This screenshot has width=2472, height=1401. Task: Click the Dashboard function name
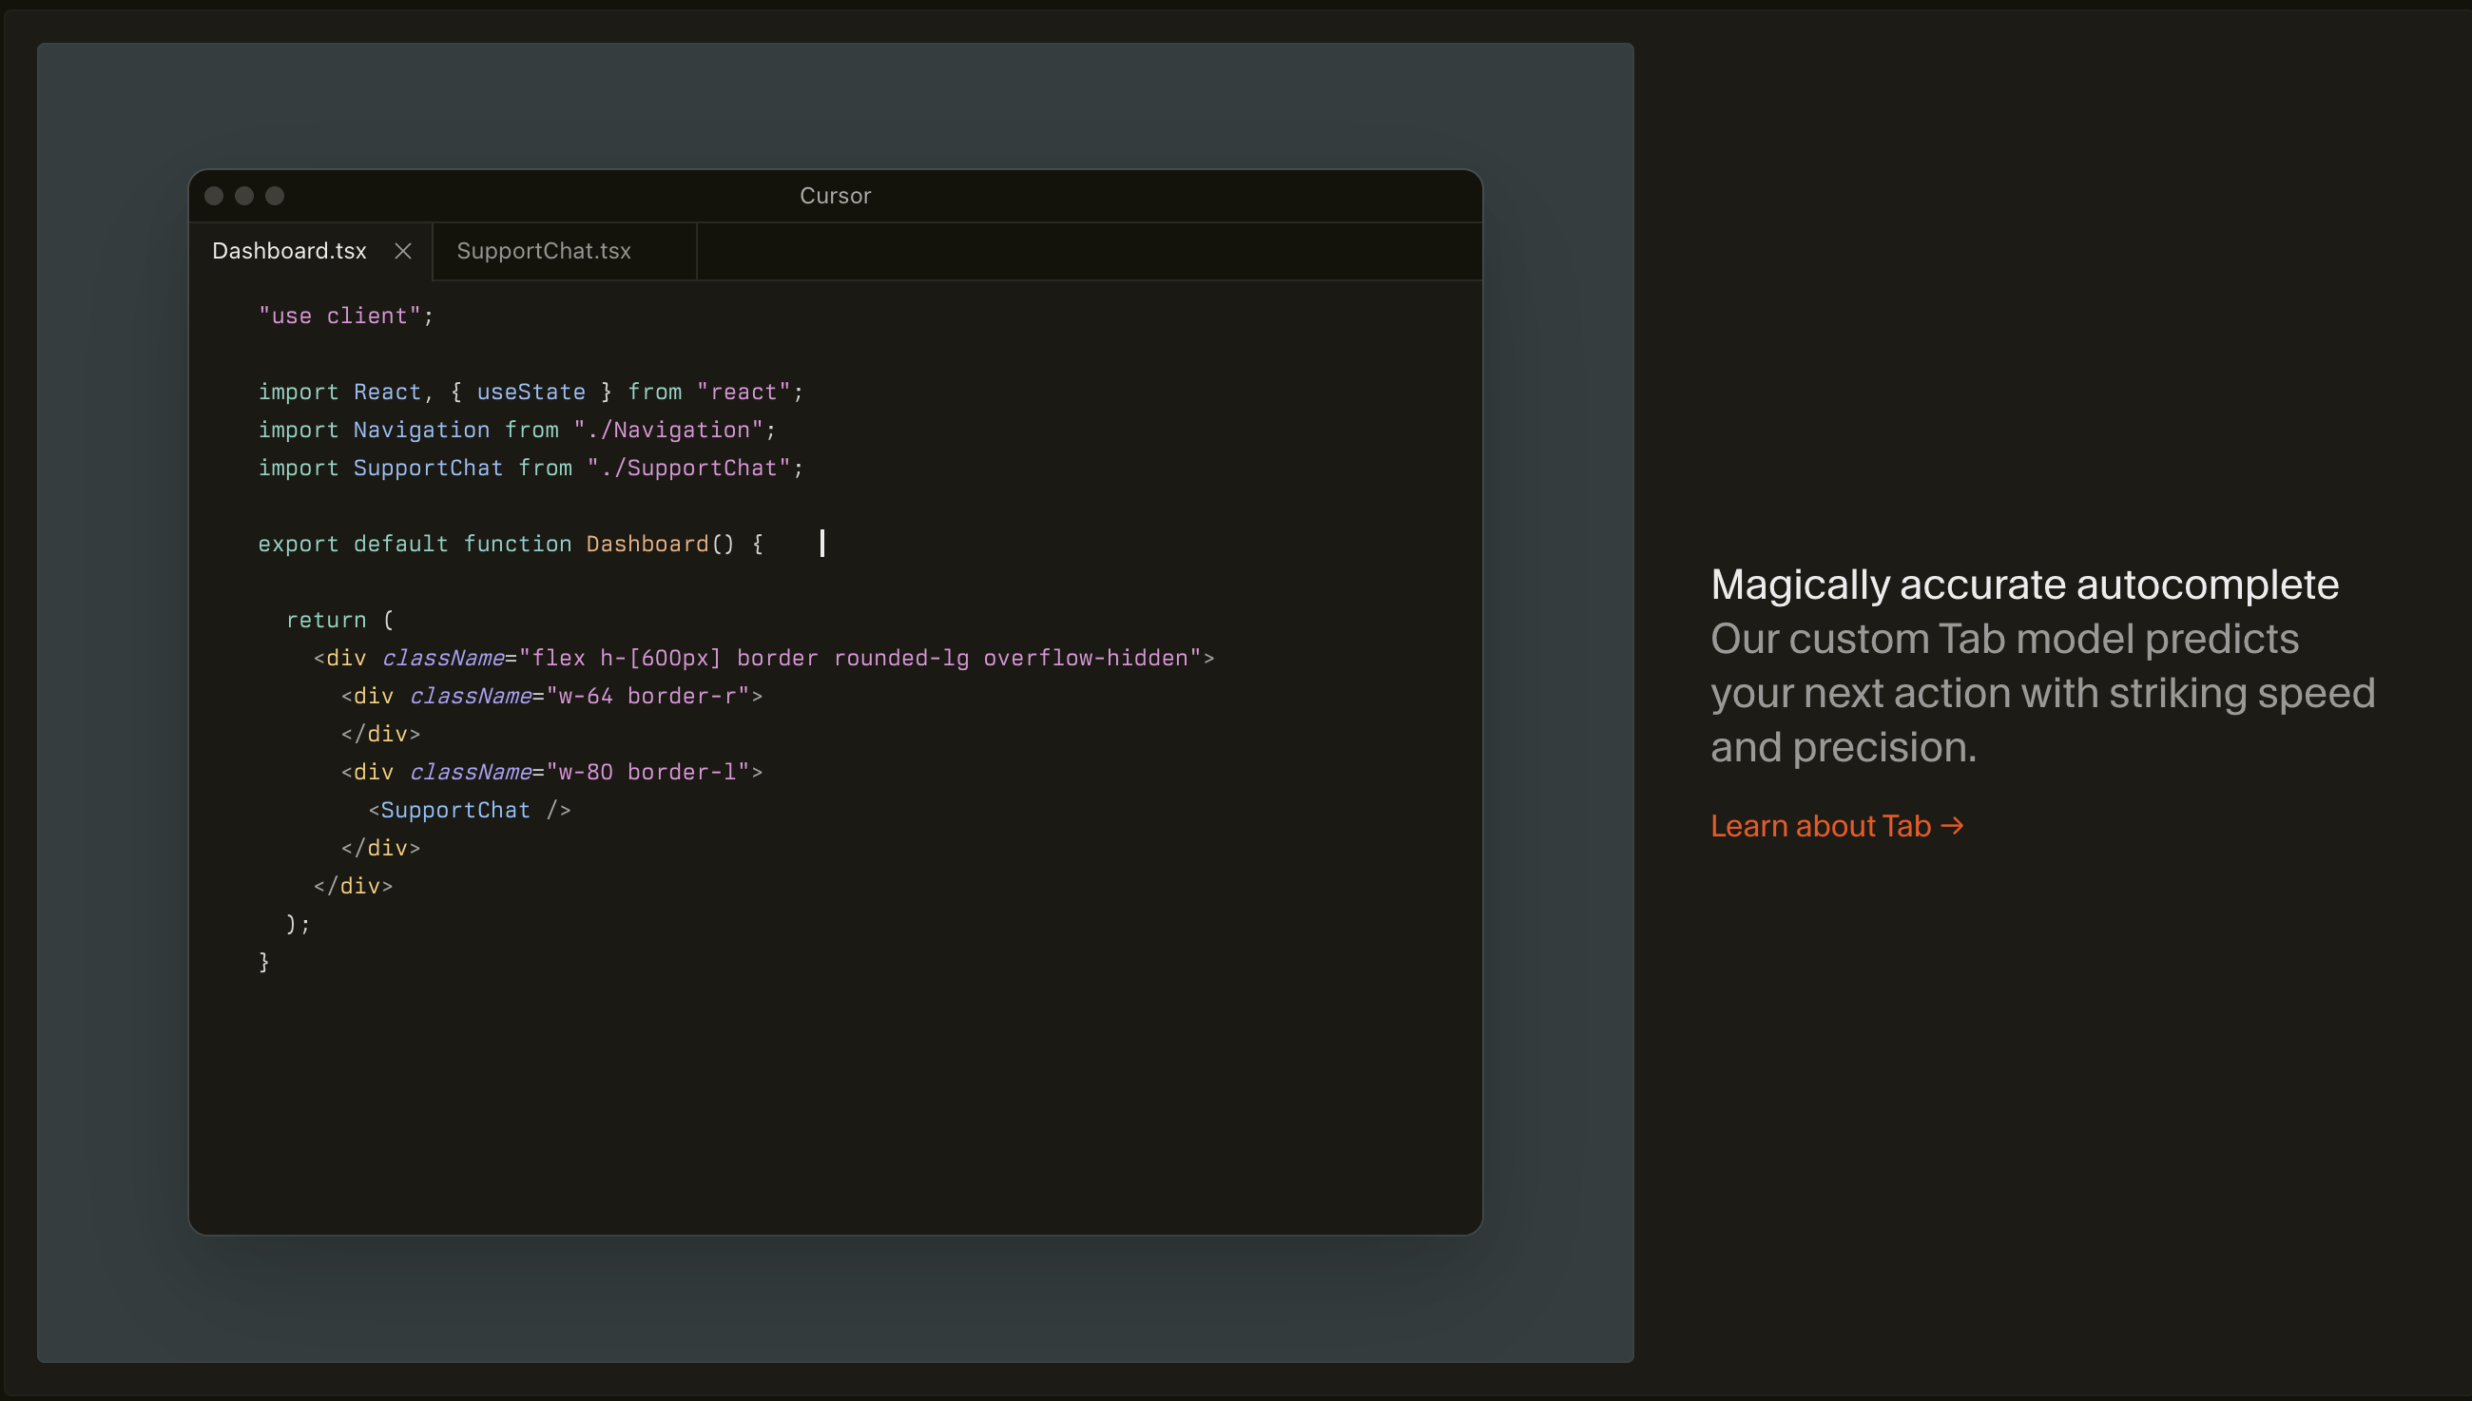(x=647, y=544)
